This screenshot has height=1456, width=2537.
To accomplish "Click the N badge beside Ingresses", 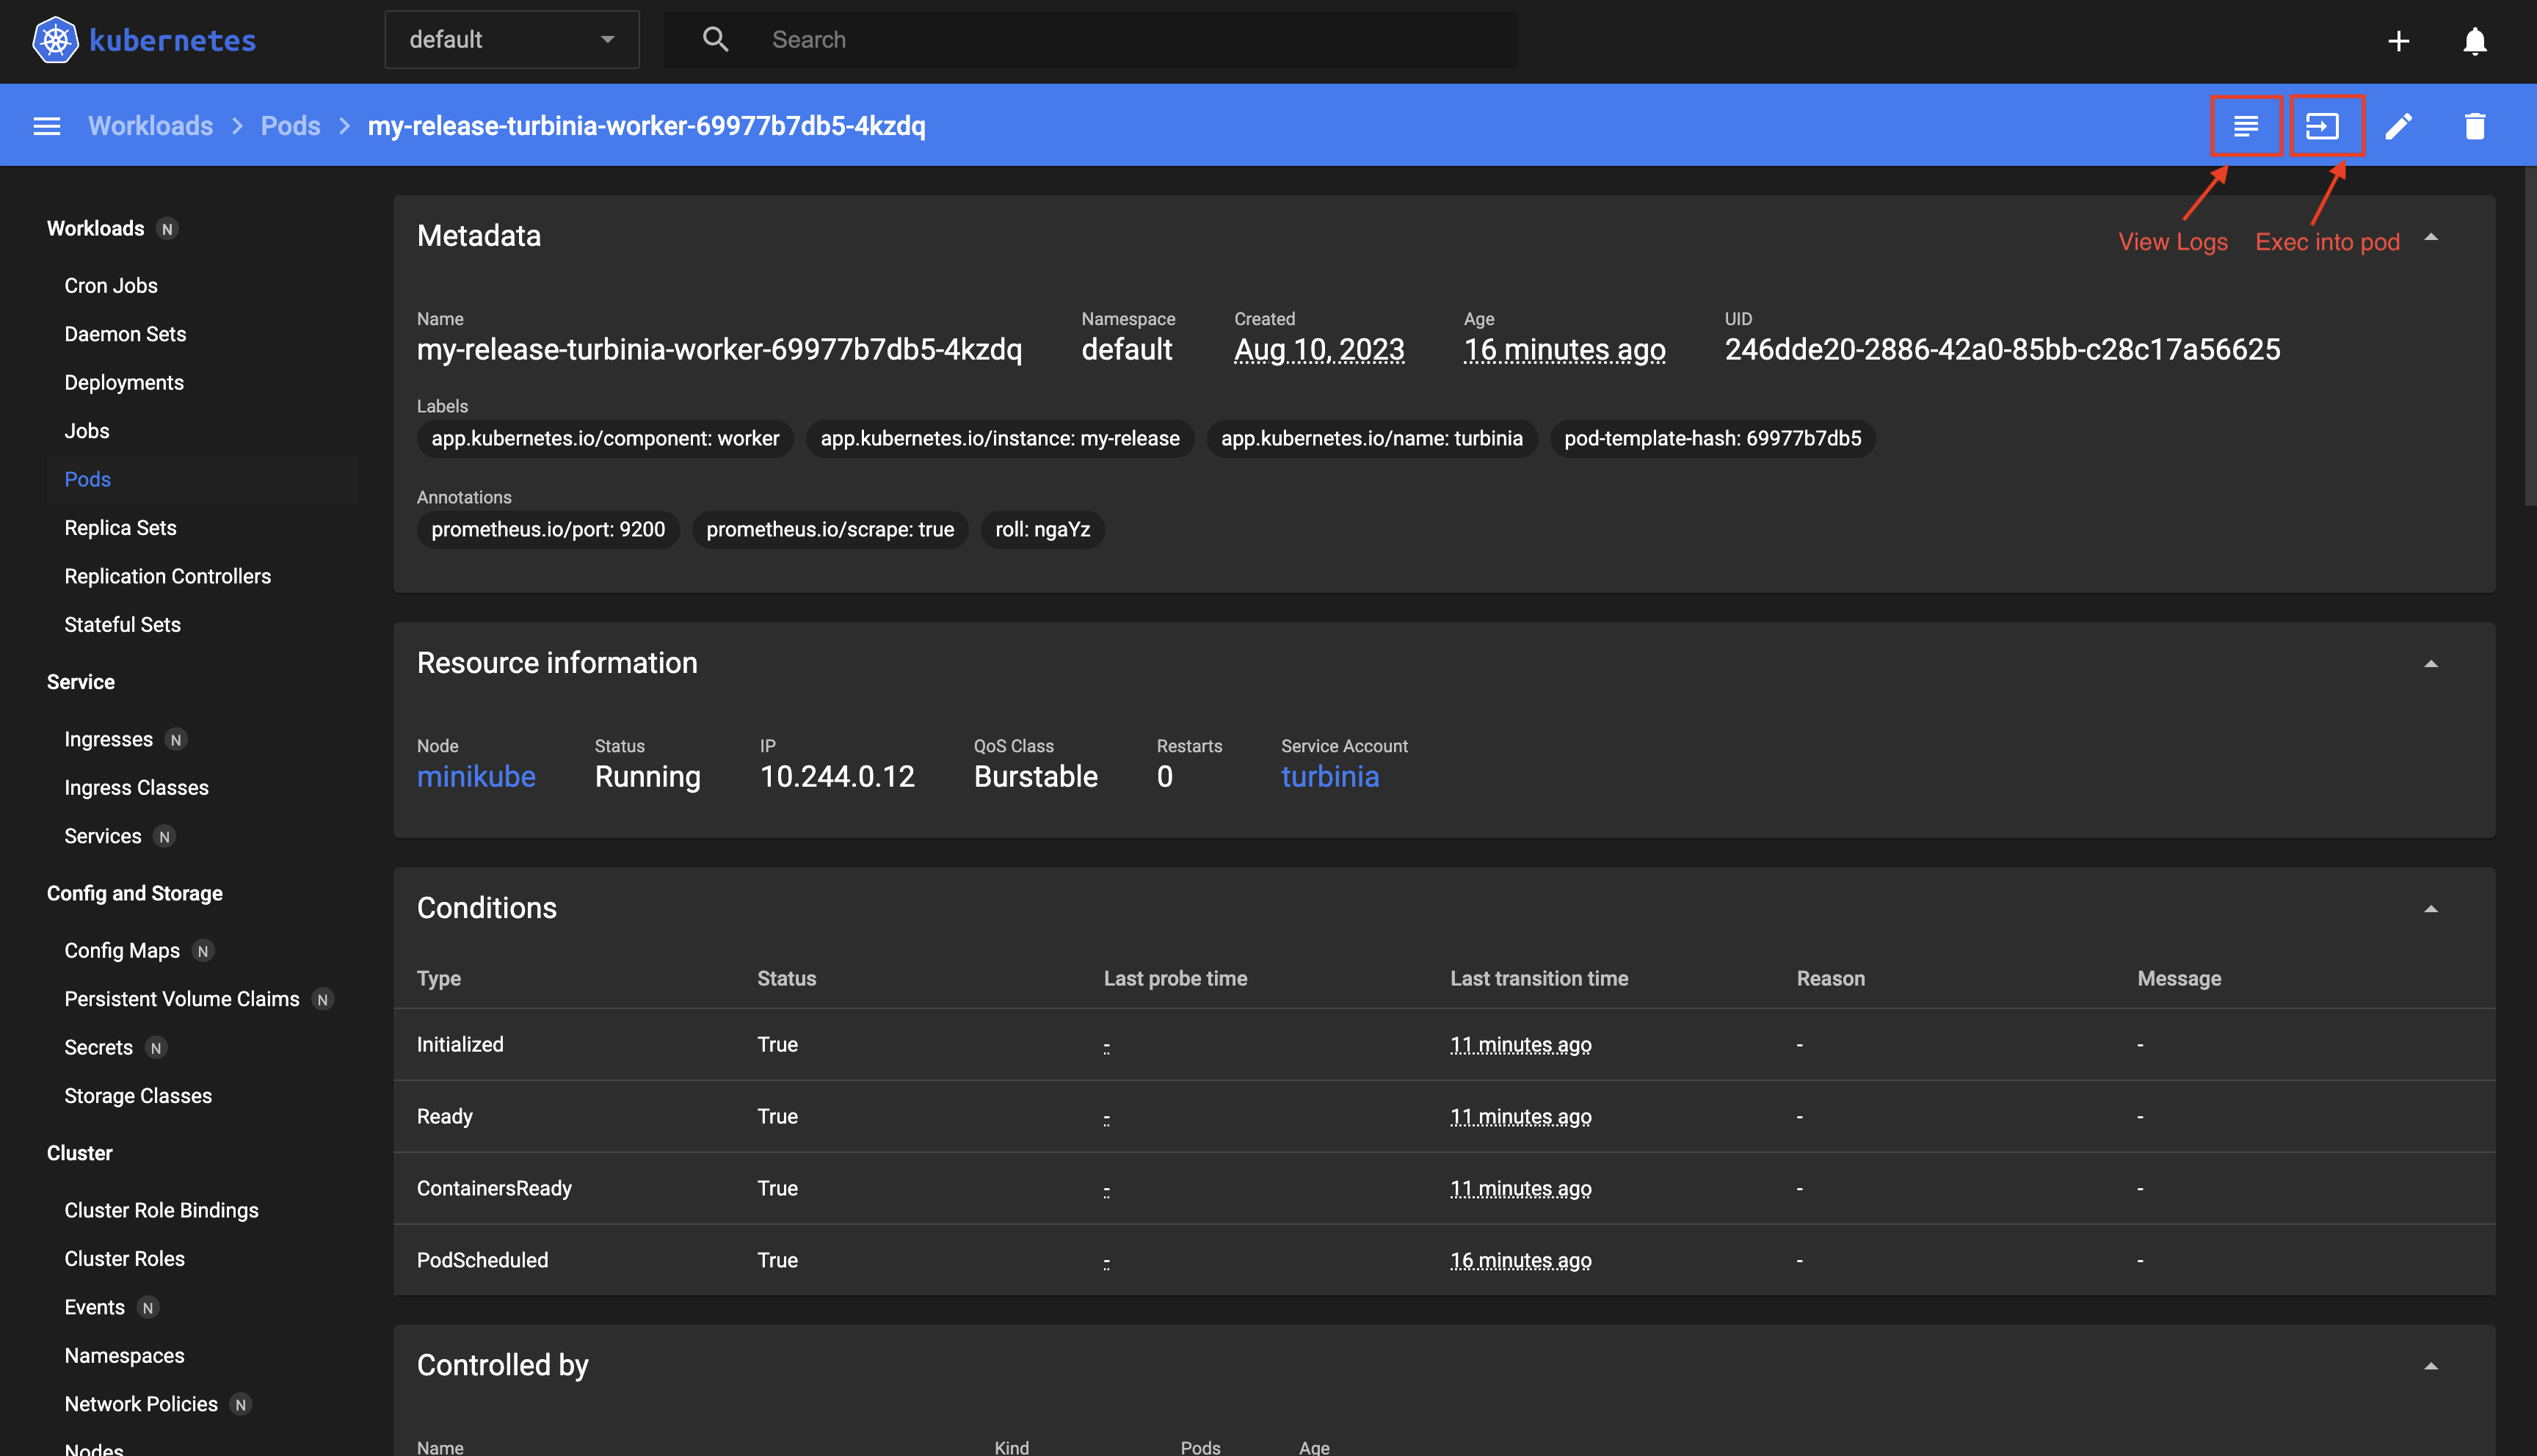I will 176,740.
